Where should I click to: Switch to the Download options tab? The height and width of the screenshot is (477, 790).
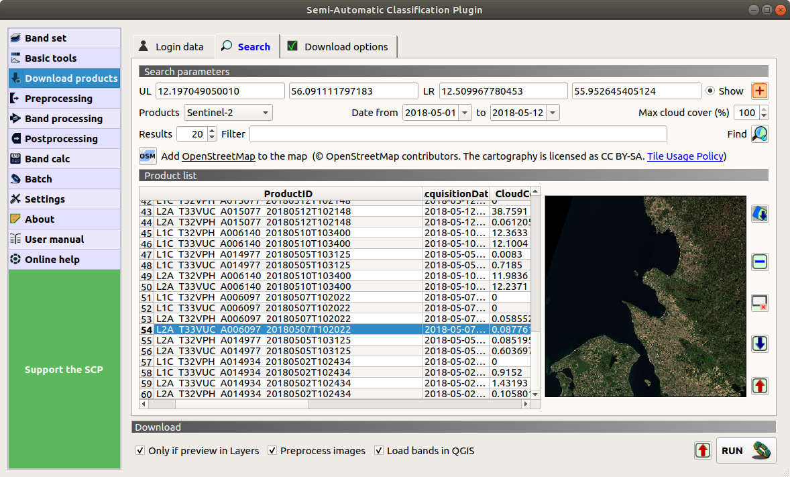click(x=338, y=47)
